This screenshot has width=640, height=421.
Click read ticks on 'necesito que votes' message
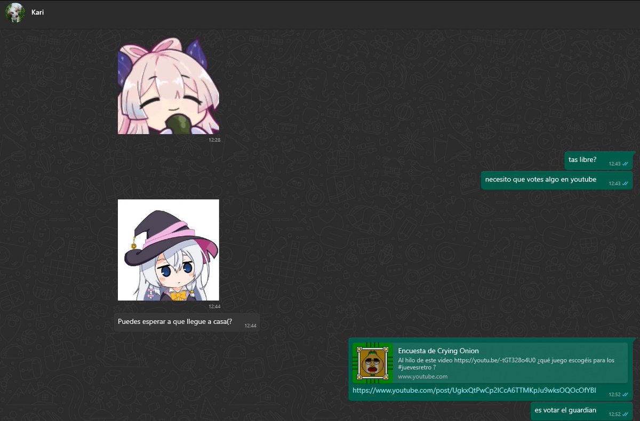(x=625, y=184)
